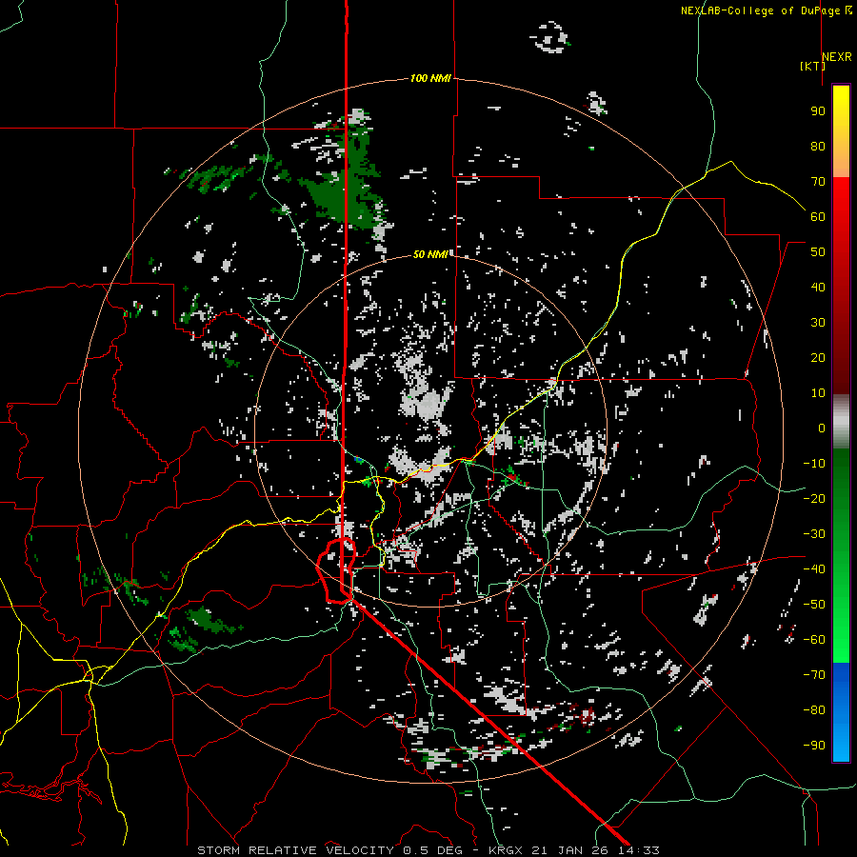Click the -20 value on velocity scale
This screenshot has width=857, height=857.
(814, 498)
